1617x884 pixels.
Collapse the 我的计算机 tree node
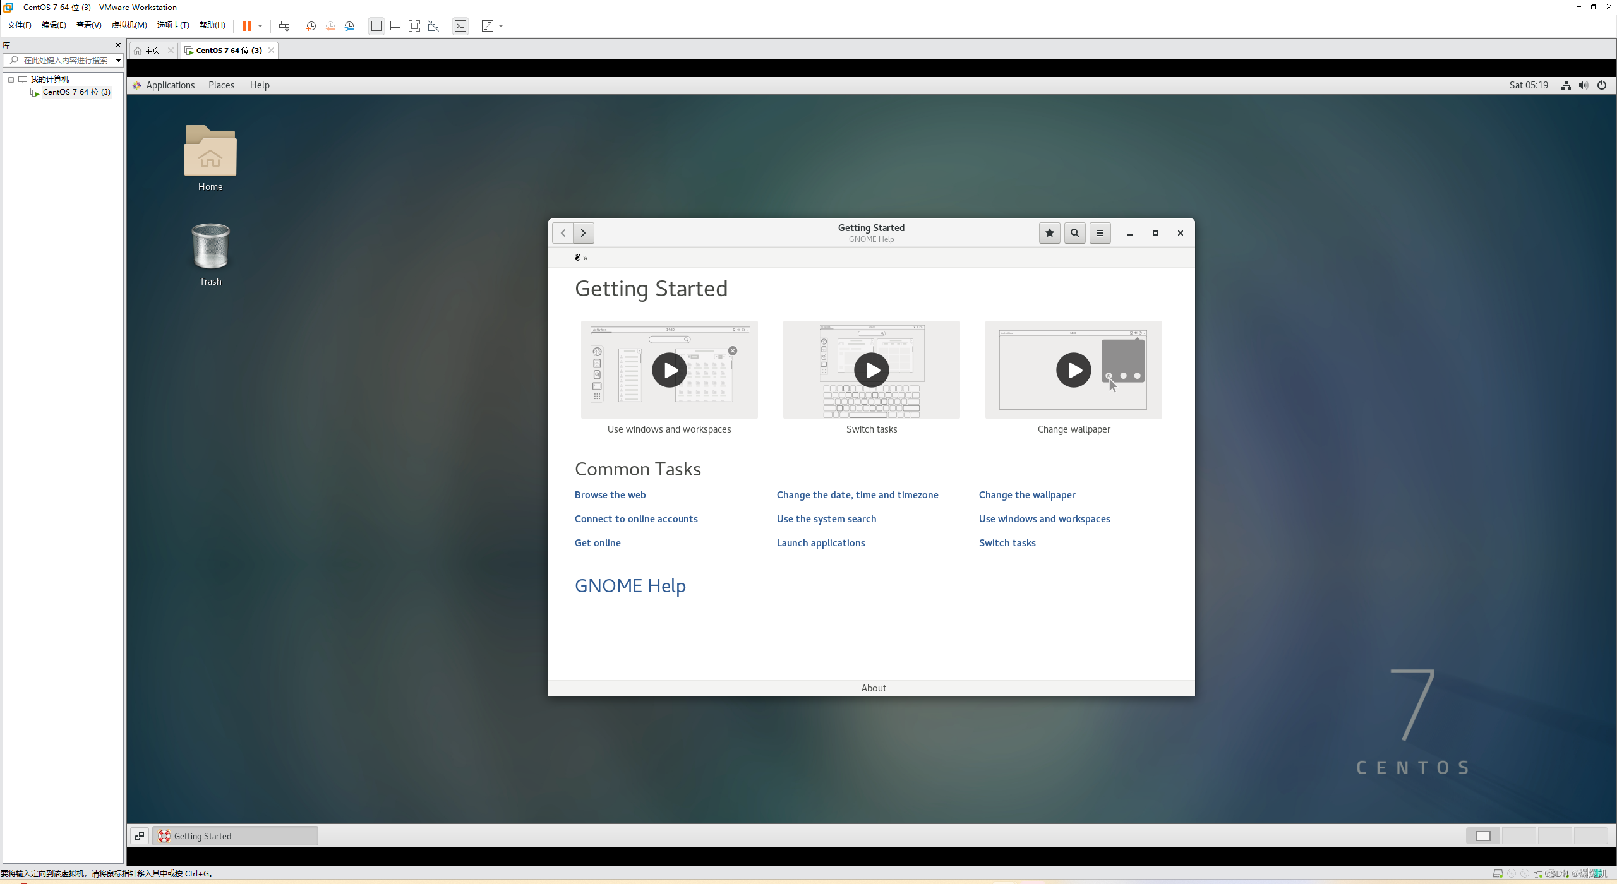pos(11,80)
